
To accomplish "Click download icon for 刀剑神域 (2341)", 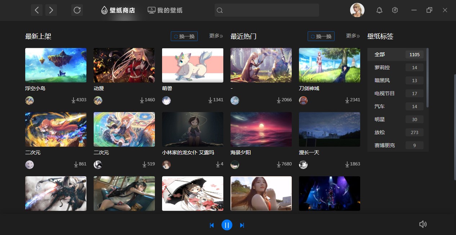I will click(x=347, y=100).
